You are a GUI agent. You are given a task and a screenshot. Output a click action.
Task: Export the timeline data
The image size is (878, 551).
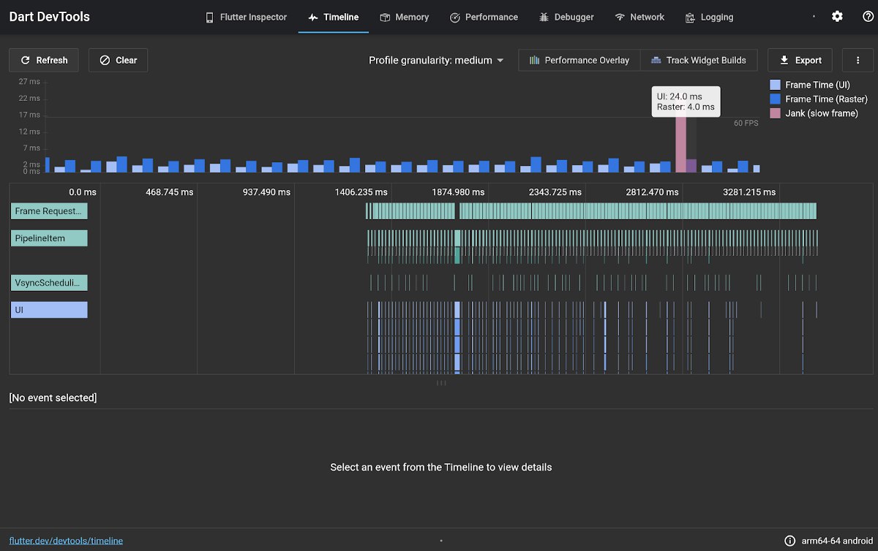[x=800, y=60]
